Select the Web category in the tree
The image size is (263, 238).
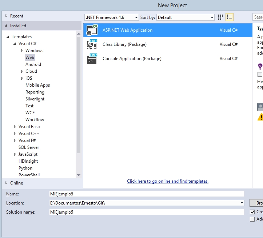coord(30,57)
